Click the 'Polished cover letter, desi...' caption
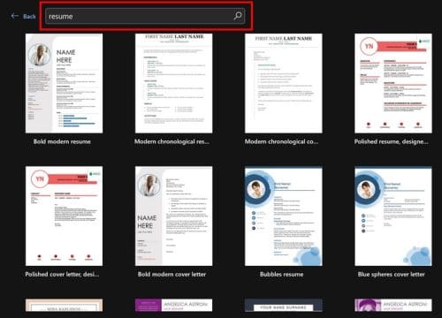 [x=62, y=275]
